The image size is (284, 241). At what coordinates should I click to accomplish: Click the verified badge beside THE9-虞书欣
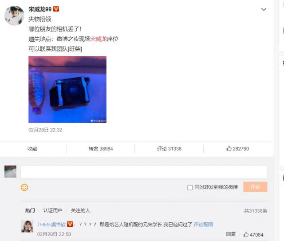tap(70, 224)
